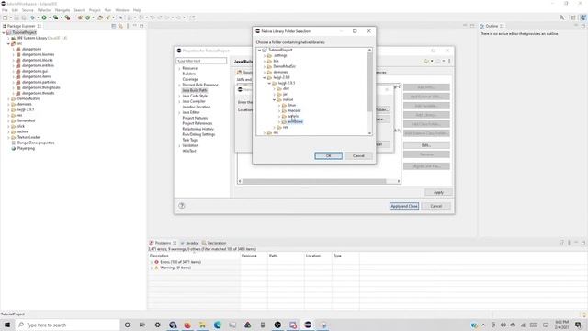Expand the DemoModSrc folder in dialog tree
Screen dimensions: 588x331
(265, 67)
